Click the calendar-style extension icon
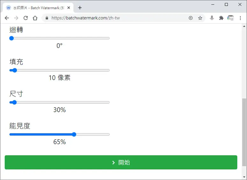Screen dimensions: 247x180 point(231,18)
